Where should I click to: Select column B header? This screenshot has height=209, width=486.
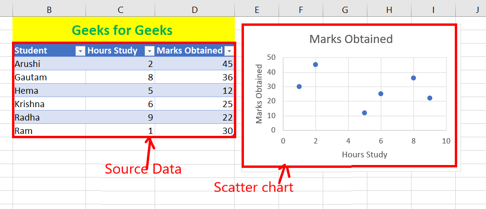tap(49, 10)
